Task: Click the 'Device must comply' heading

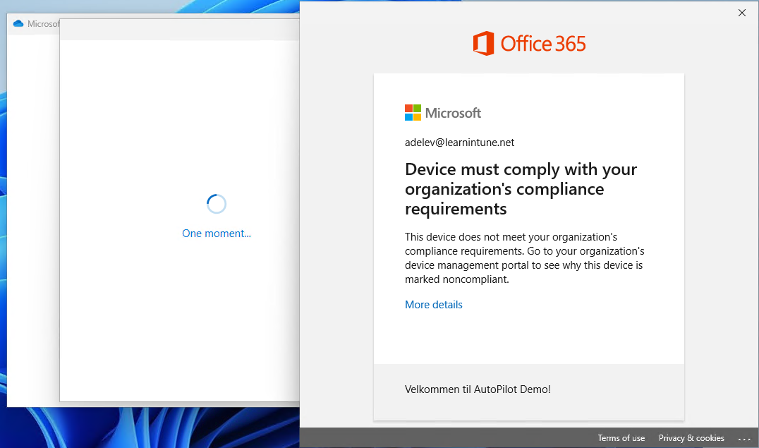Action: [x=521, y=189]
